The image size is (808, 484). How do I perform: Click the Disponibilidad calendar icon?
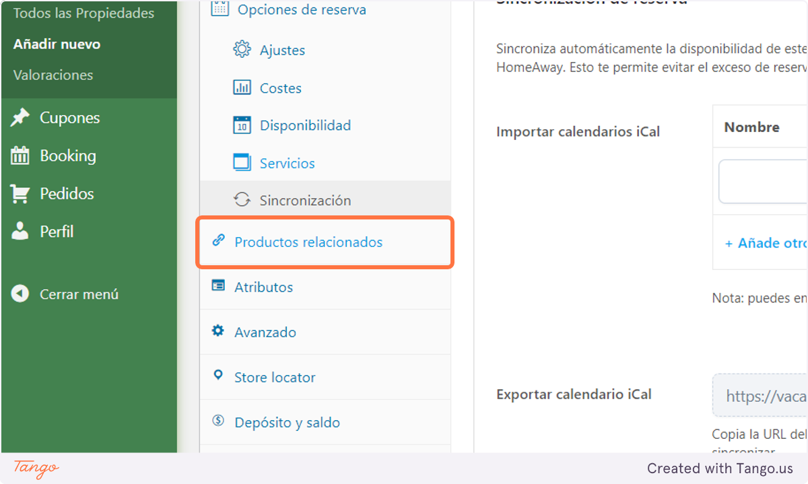(x=242, y=125)
